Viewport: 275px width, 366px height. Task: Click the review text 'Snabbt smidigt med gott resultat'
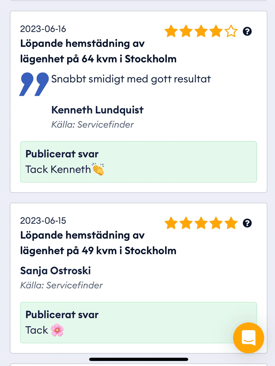click(x=131, y=79)
